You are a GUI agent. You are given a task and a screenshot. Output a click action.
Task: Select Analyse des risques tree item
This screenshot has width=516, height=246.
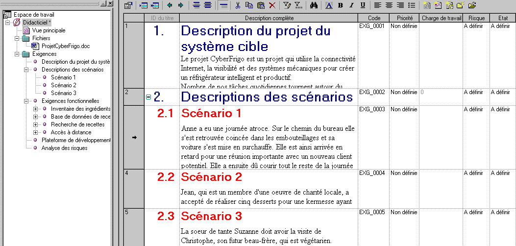tap(64, 148)
